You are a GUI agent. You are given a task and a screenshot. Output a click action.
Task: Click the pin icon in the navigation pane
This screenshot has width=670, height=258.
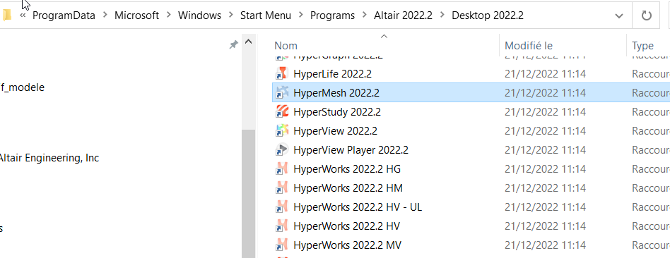tap(233, 45)
